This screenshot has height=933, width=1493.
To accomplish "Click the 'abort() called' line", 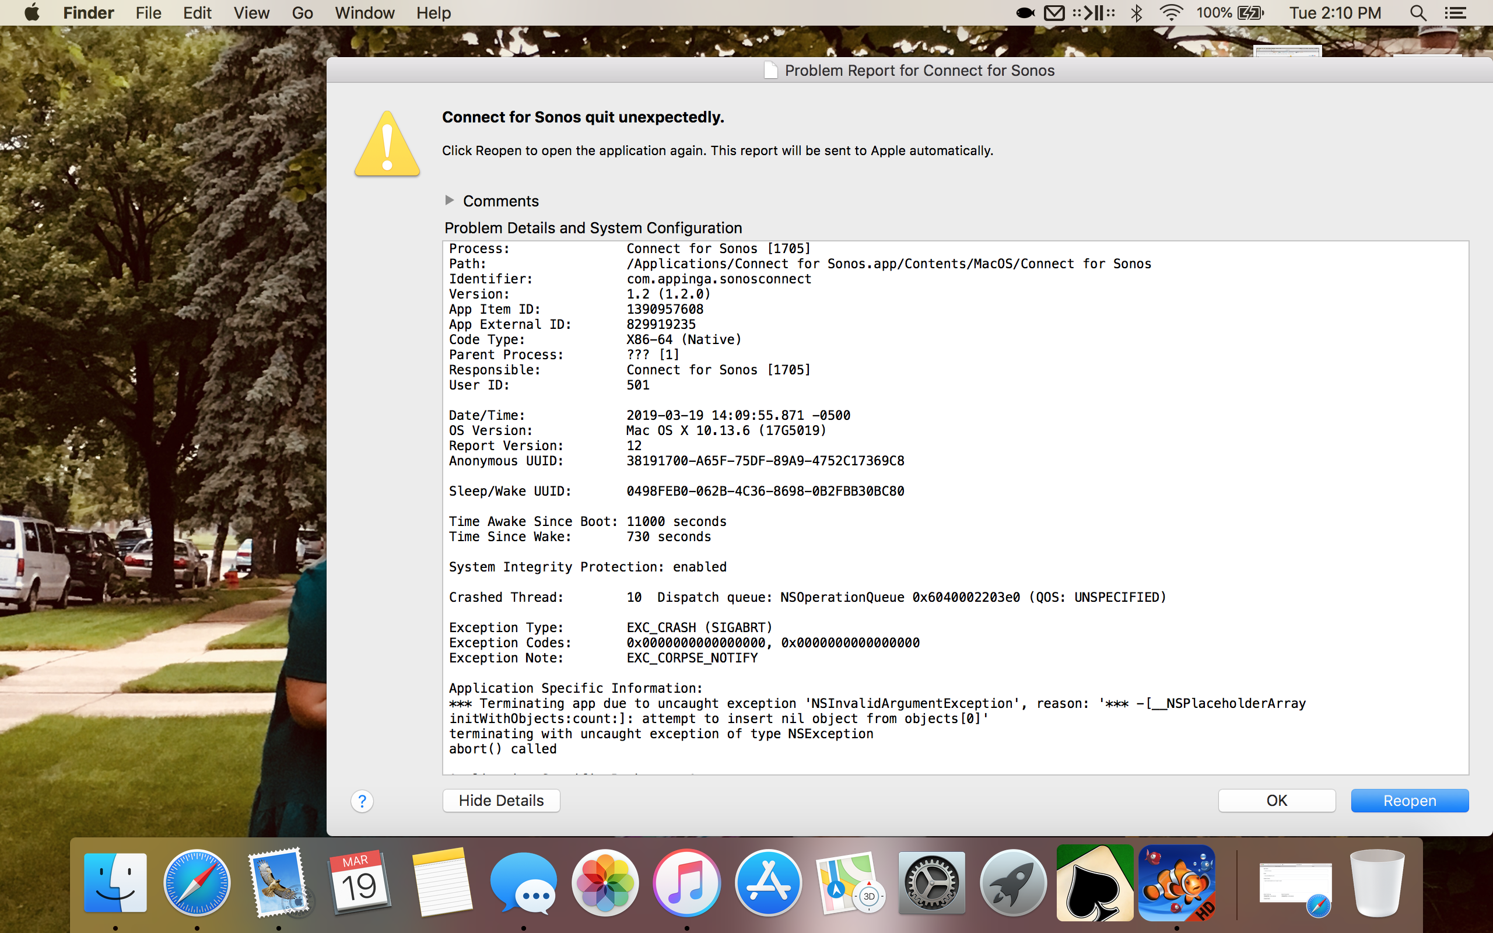I will pos(503,749).
